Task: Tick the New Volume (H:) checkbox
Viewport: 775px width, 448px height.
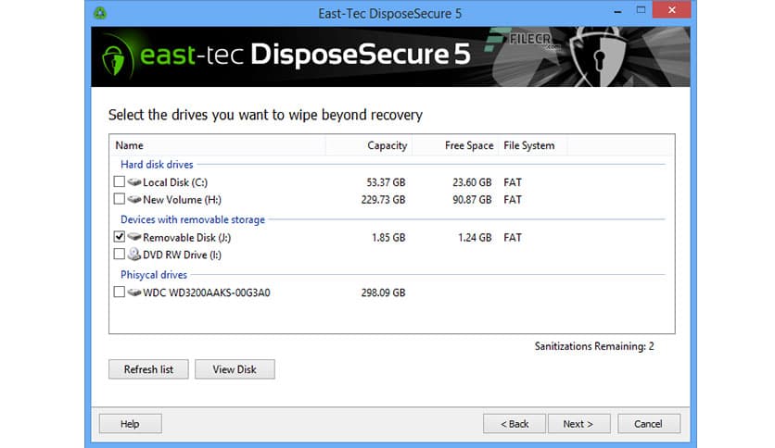Action: point(119,199)
